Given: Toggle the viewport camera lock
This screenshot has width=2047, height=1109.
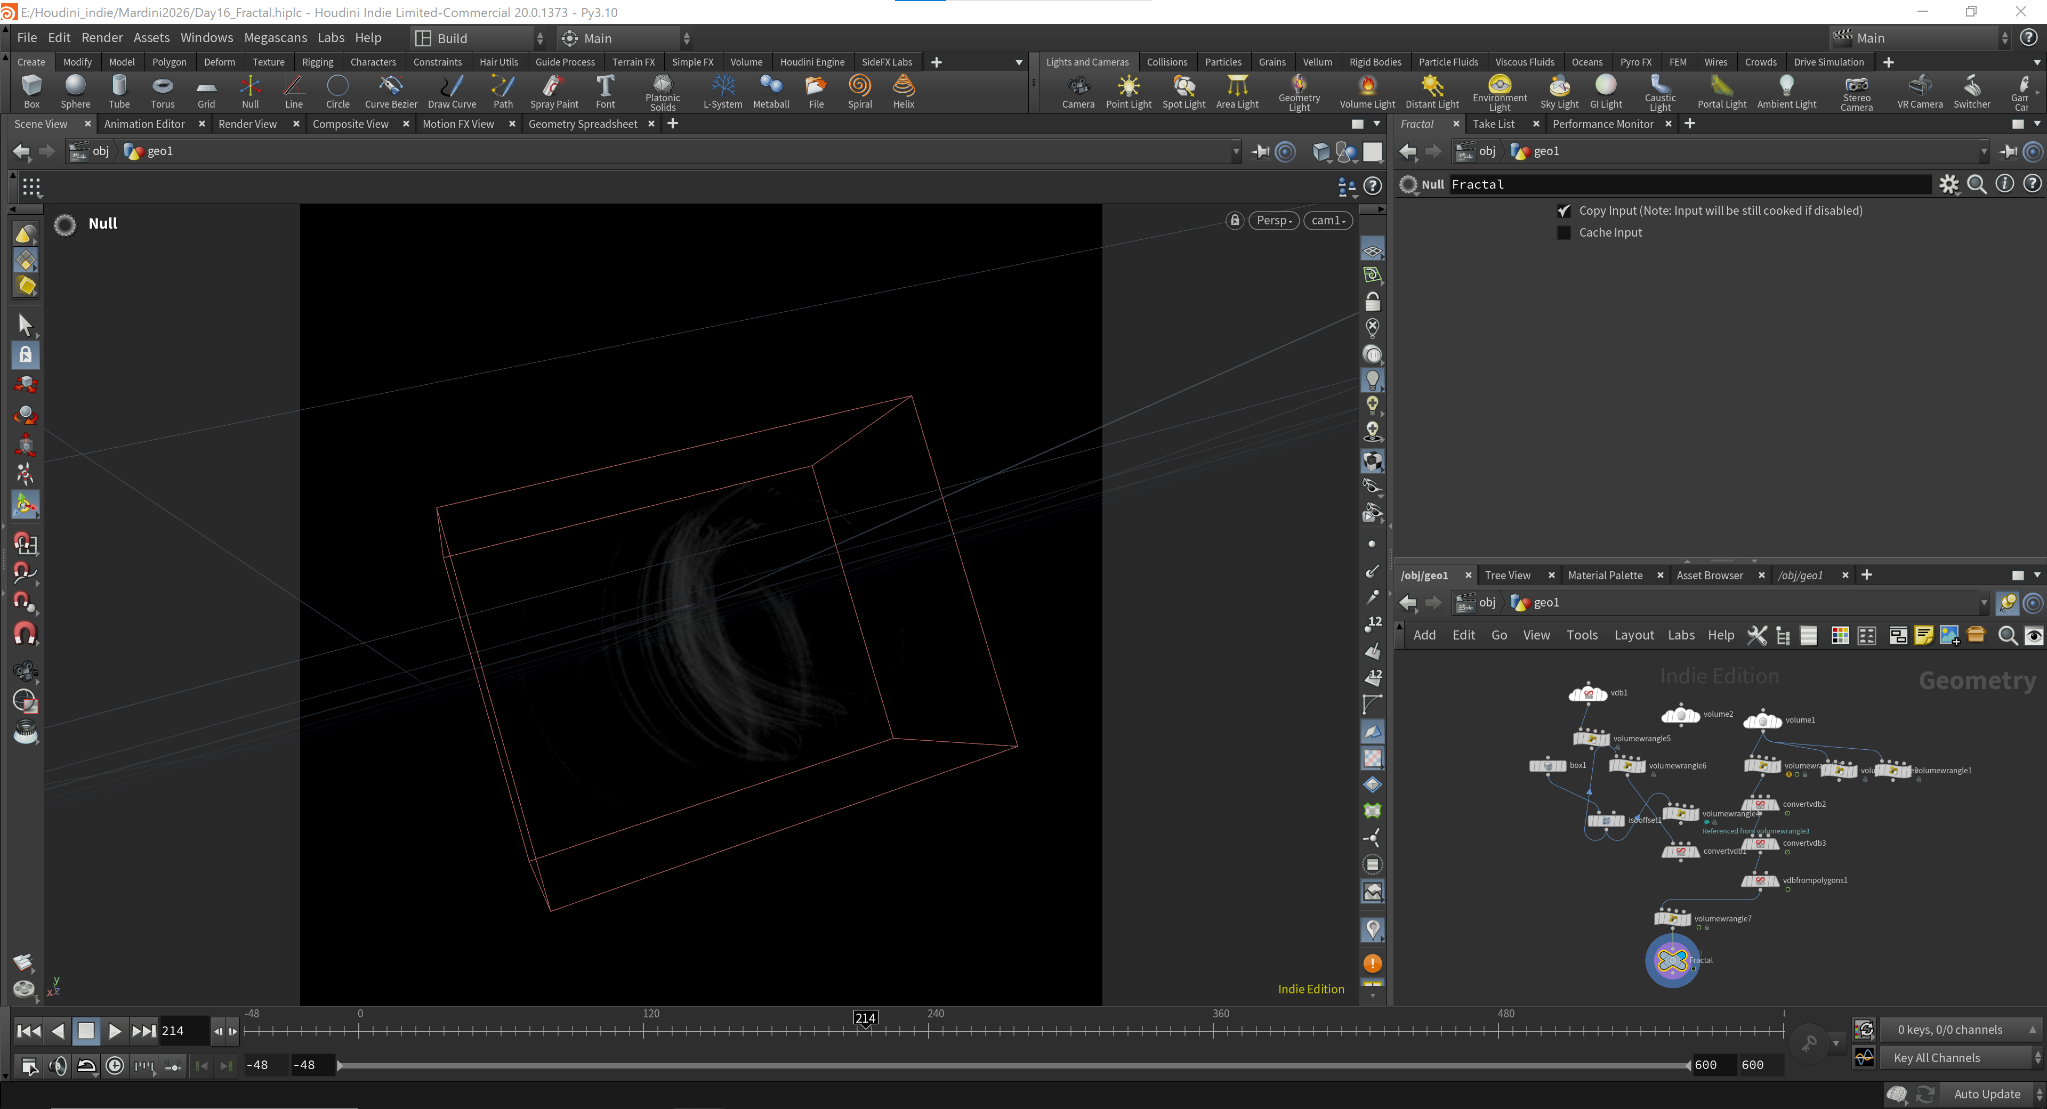Looking at the screenshot, I should tap(1234, 221).
